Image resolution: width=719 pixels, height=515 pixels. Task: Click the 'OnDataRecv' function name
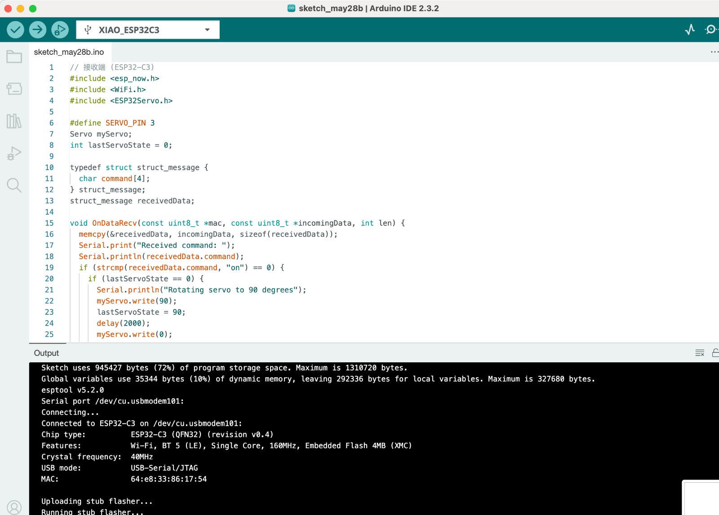[115, 223]
